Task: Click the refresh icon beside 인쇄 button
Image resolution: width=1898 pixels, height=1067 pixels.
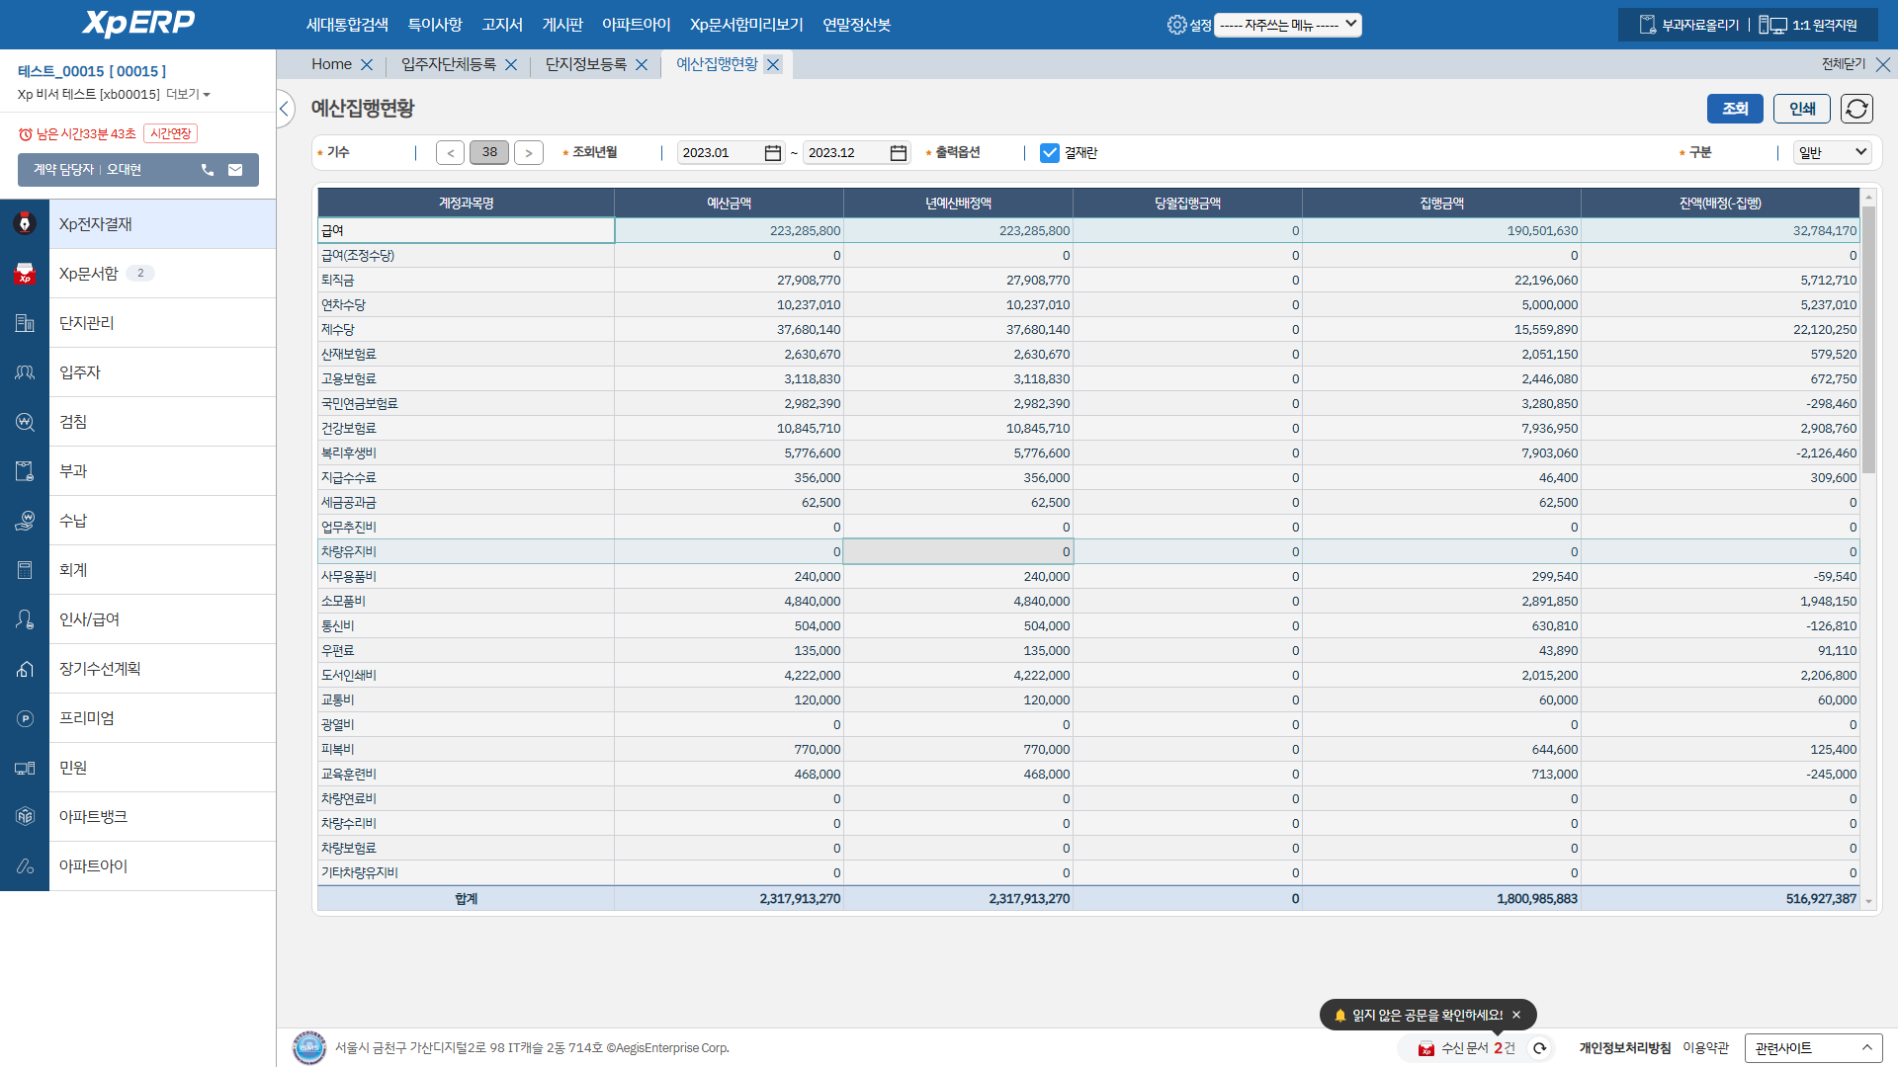Action: click(x=1856, y=109)
